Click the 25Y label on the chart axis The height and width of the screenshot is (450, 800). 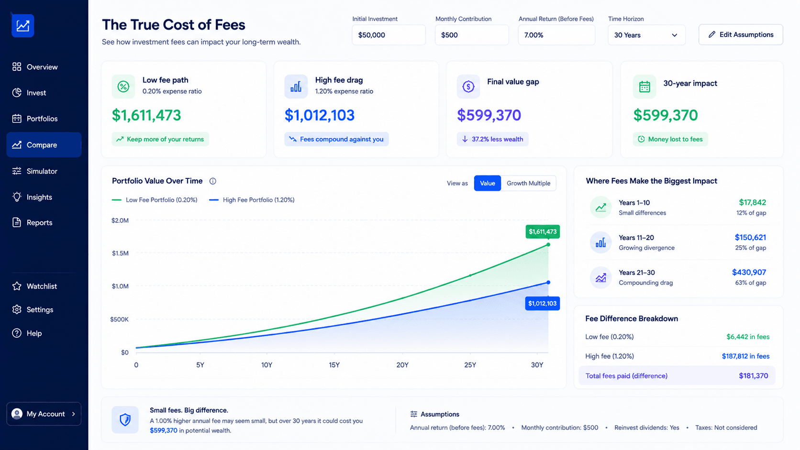click(x=470, y=365)
